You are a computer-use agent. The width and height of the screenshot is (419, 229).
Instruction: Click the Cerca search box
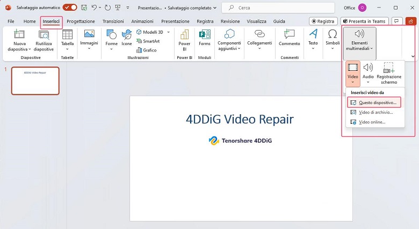point(278,8)
